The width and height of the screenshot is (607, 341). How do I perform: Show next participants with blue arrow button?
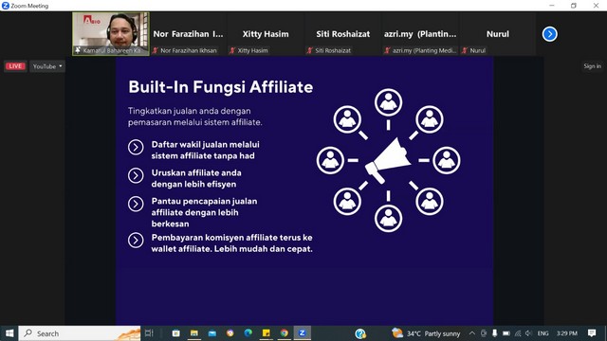click(549, 34)
